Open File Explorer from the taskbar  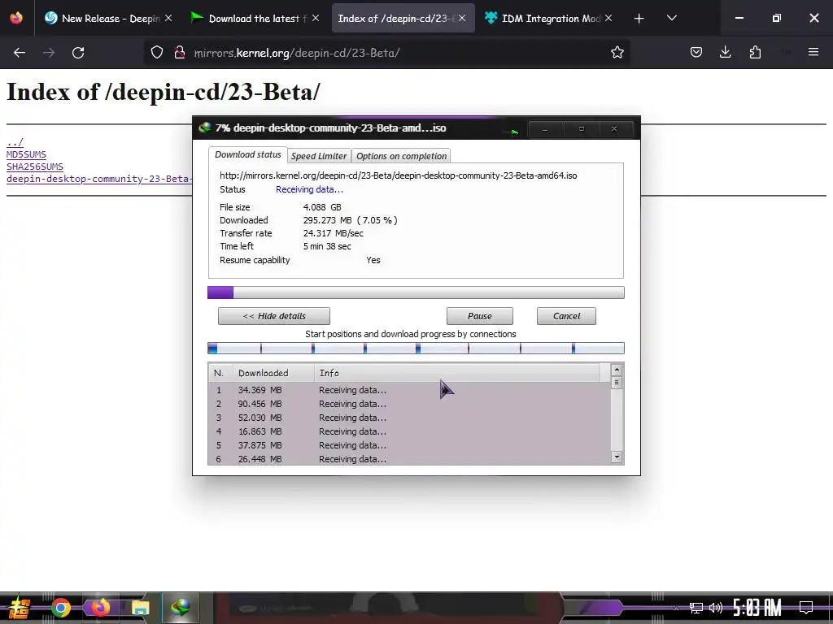point(140,608)
